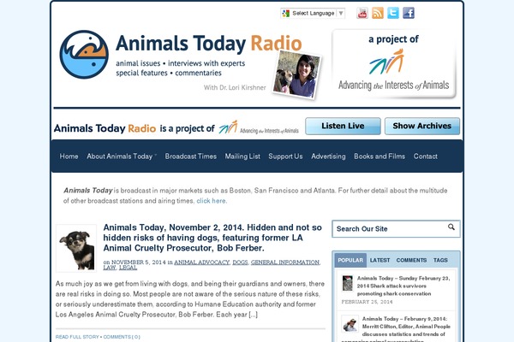Click the Merritt Clifton post thumbnail
The width and height of the screenshot is (514, 342).
(350, 324)
